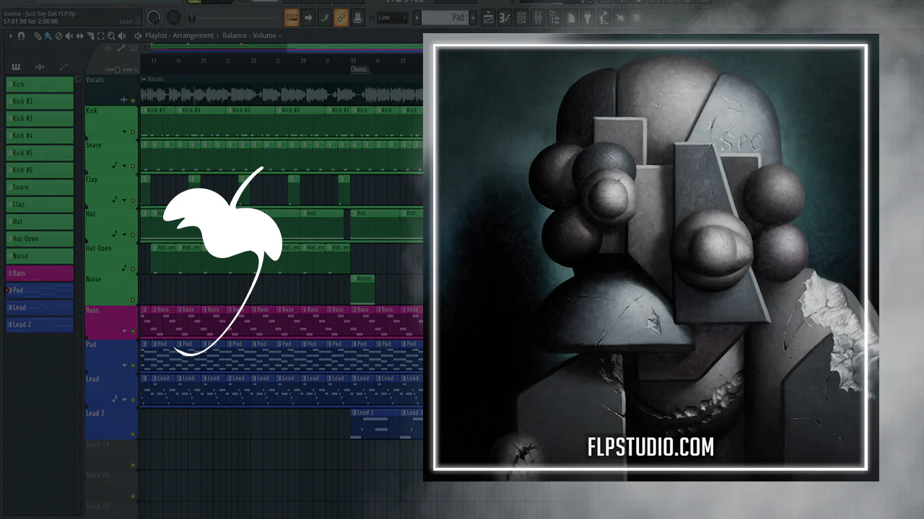The width and height of the screenshot is (924, 519).
Task: Open Clap track dropdown arrow
Action: point(124,200)
